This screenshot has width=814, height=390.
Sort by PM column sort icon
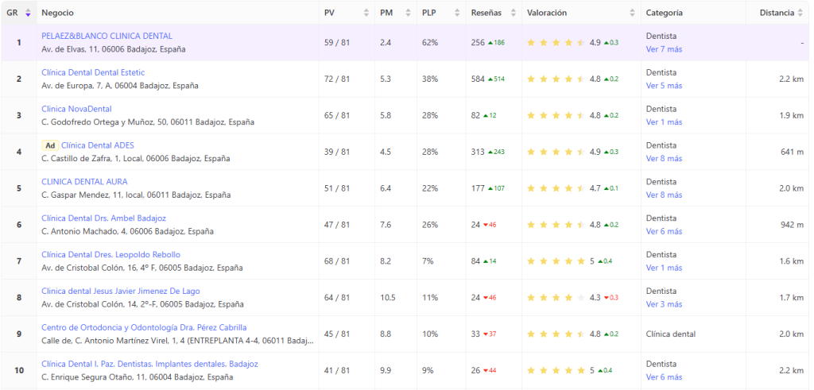(x=409, y=13)
